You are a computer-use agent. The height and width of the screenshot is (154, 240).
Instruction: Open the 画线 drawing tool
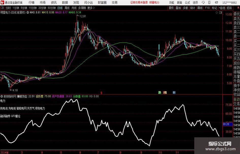pyautogui.click(x=200, y=8)
